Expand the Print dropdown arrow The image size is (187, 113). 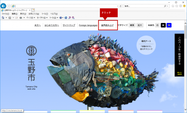click(24, 18)
